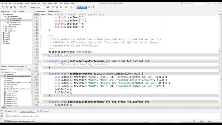Switch to the MainView.java editor tab
222x125 pixels.
coord(40,11)
